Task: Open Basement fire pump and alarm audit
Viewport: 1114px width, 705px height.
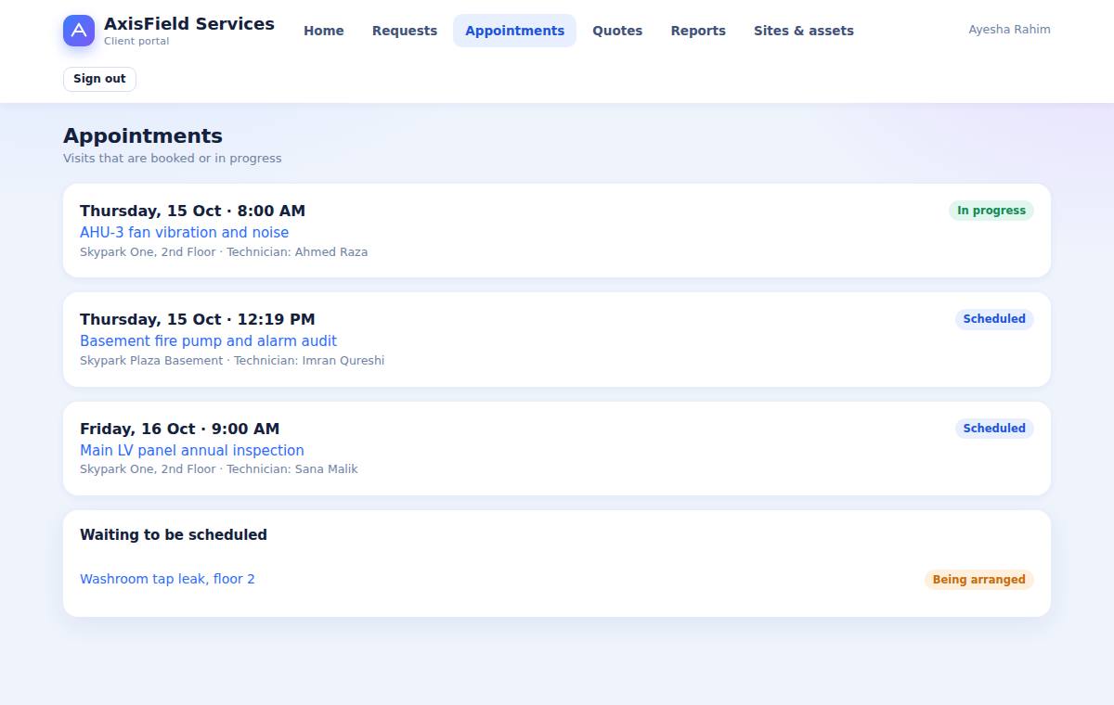Action: 208,341
